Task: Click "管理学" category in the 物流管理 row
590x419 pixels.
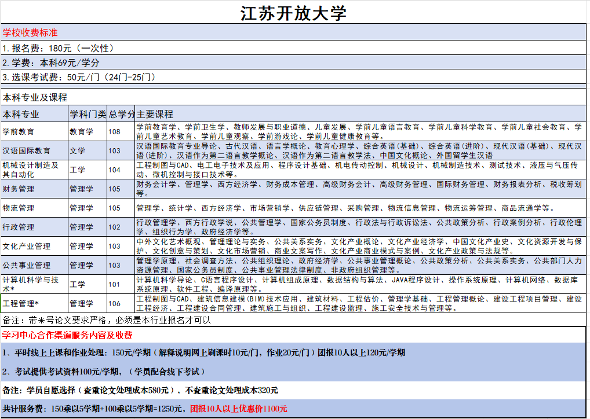Action: coord(88,208)
